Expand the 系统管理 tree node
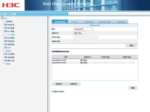The width and height of the screenshot is (150, 112). pyautogui.click(x=11, y=57)
